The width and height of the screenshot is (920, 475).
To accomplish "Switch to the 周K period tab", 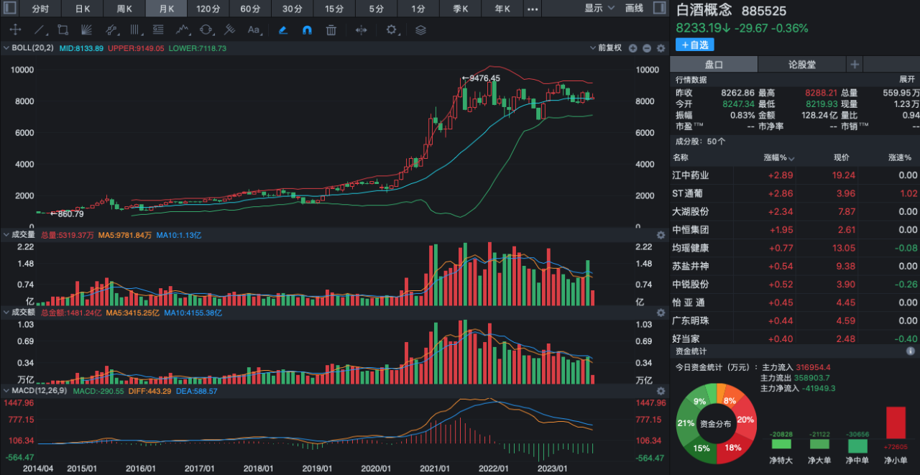I will (124, 9).
